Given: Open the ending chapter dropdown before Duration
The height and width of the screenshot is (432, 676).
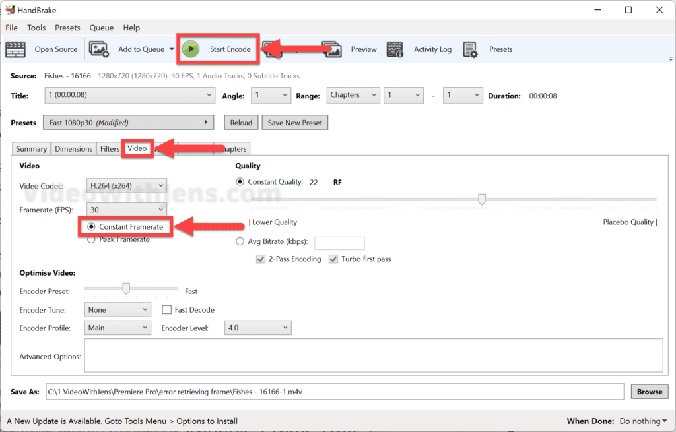Looking at the screenshot, I should click(463, 95).
